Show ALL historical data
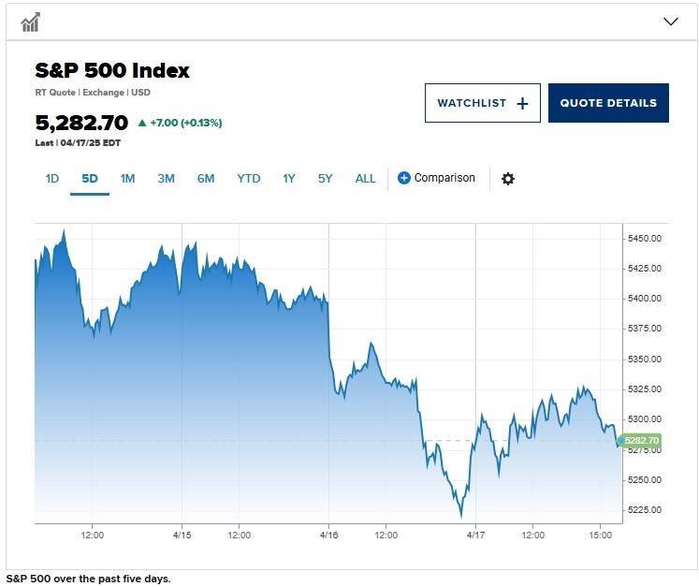 365,179
